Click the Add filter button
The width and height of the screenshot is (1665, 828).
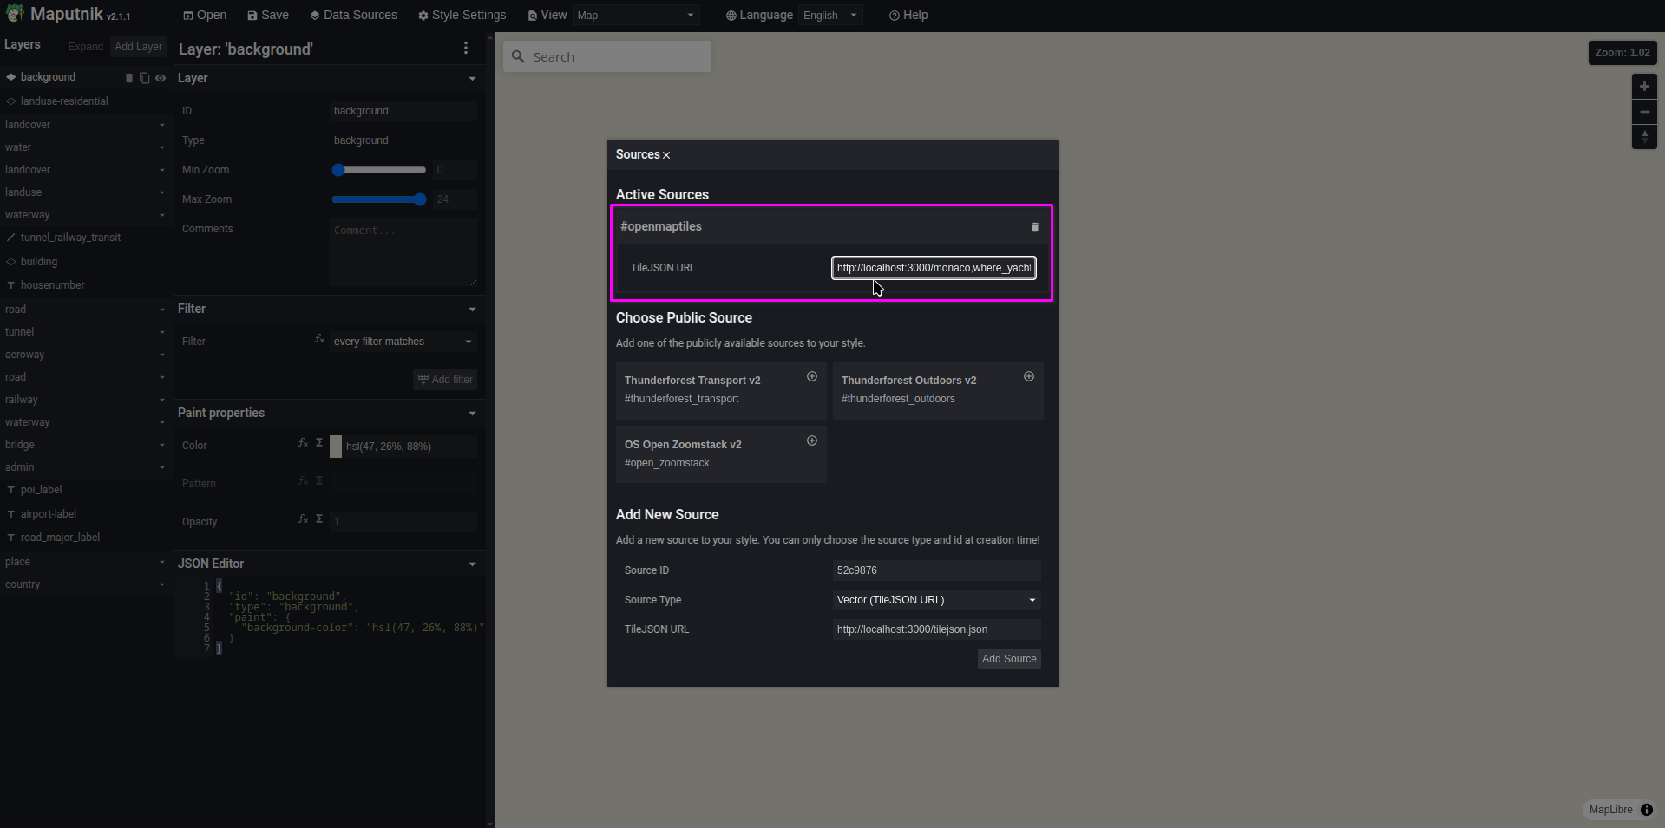(x=444, y=379)
